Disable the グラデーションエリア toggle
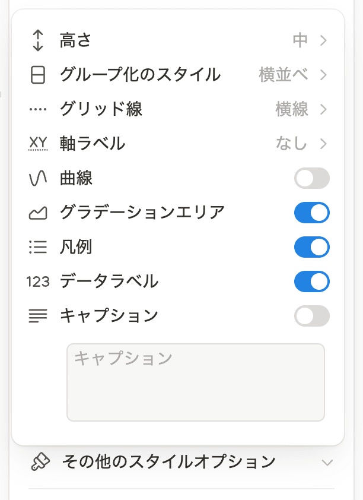363x500 pixels. pyautogui.click(x=312, y=213)
